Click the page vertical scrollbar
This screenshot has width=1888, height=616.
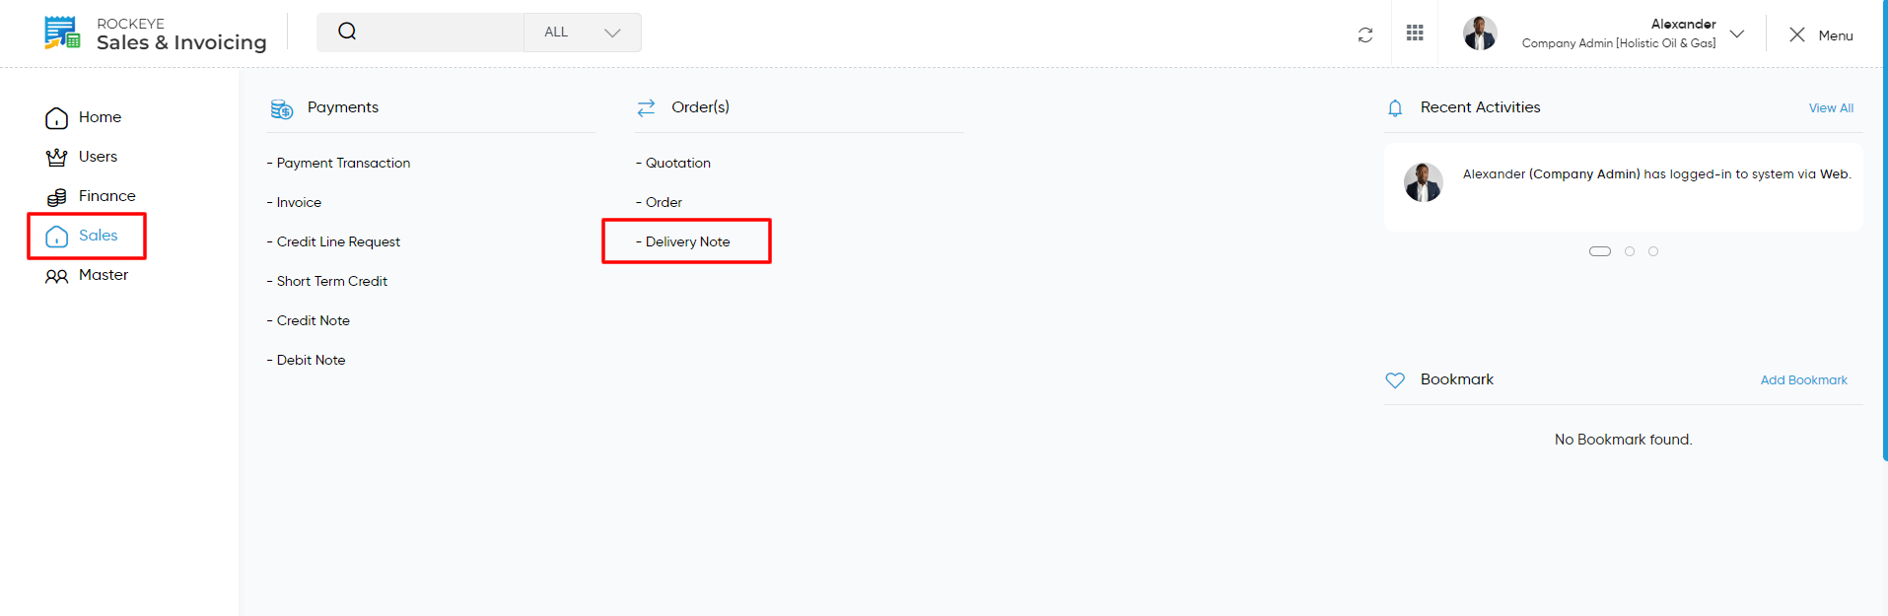[x=1884, y=231]
